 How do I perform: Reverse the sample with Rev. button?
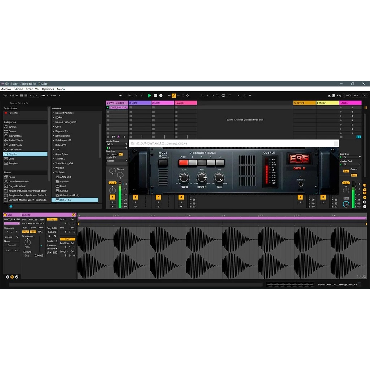41,228
